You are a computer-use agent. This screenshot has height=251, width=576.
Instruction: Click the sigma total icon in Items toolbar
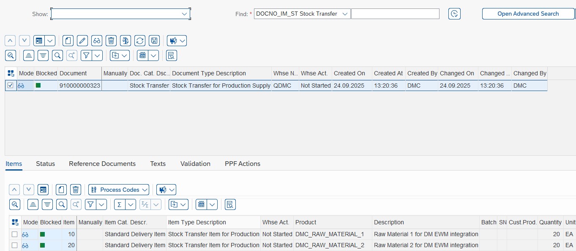pos(120,204)
